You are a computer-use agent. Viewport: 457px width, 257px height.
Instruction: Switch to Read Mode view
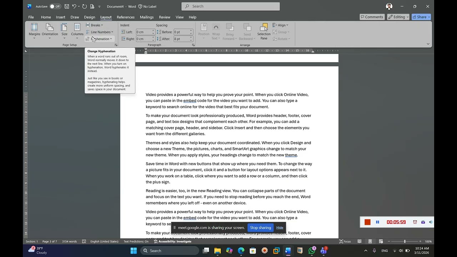point(360,241)
